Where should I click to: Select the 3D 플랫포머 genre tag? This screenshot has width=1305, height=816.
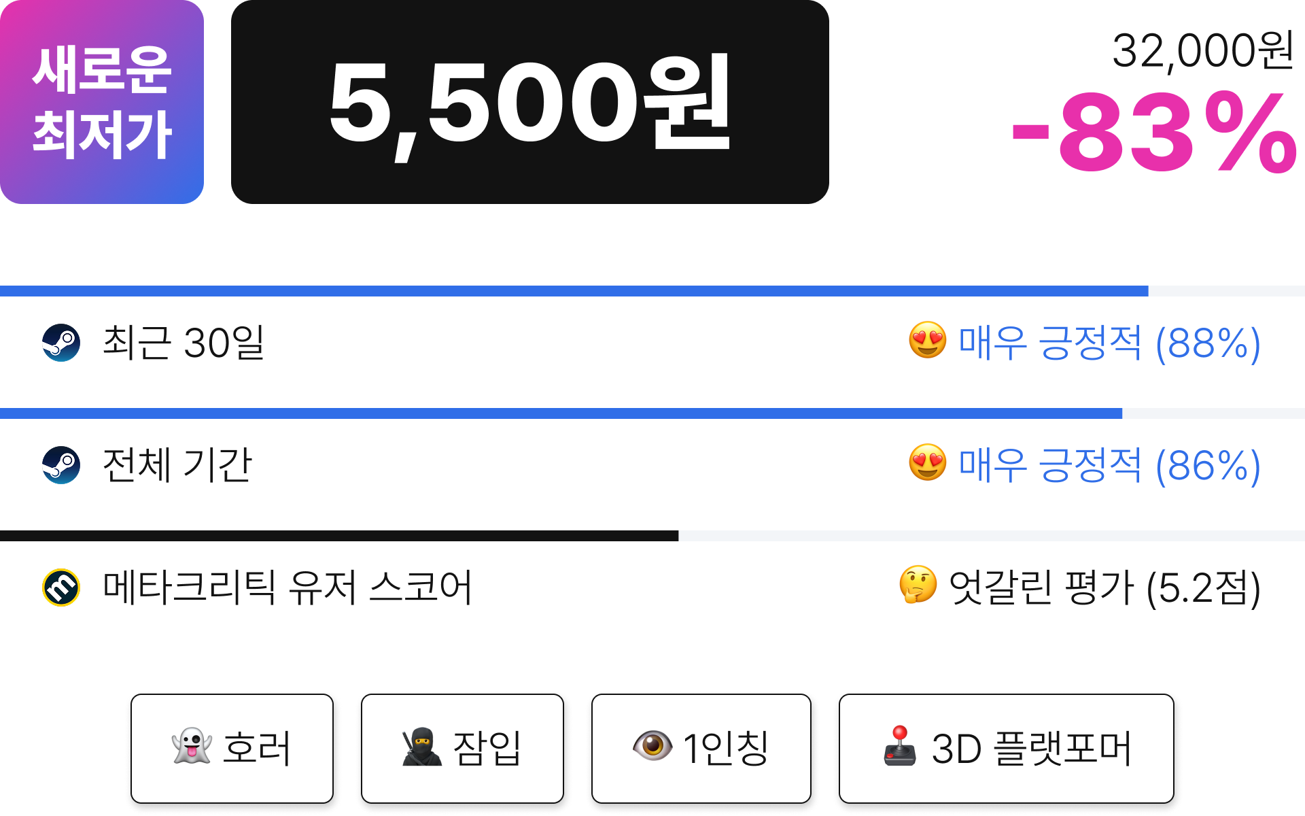pyautogui.click(x=1006, y=749)
